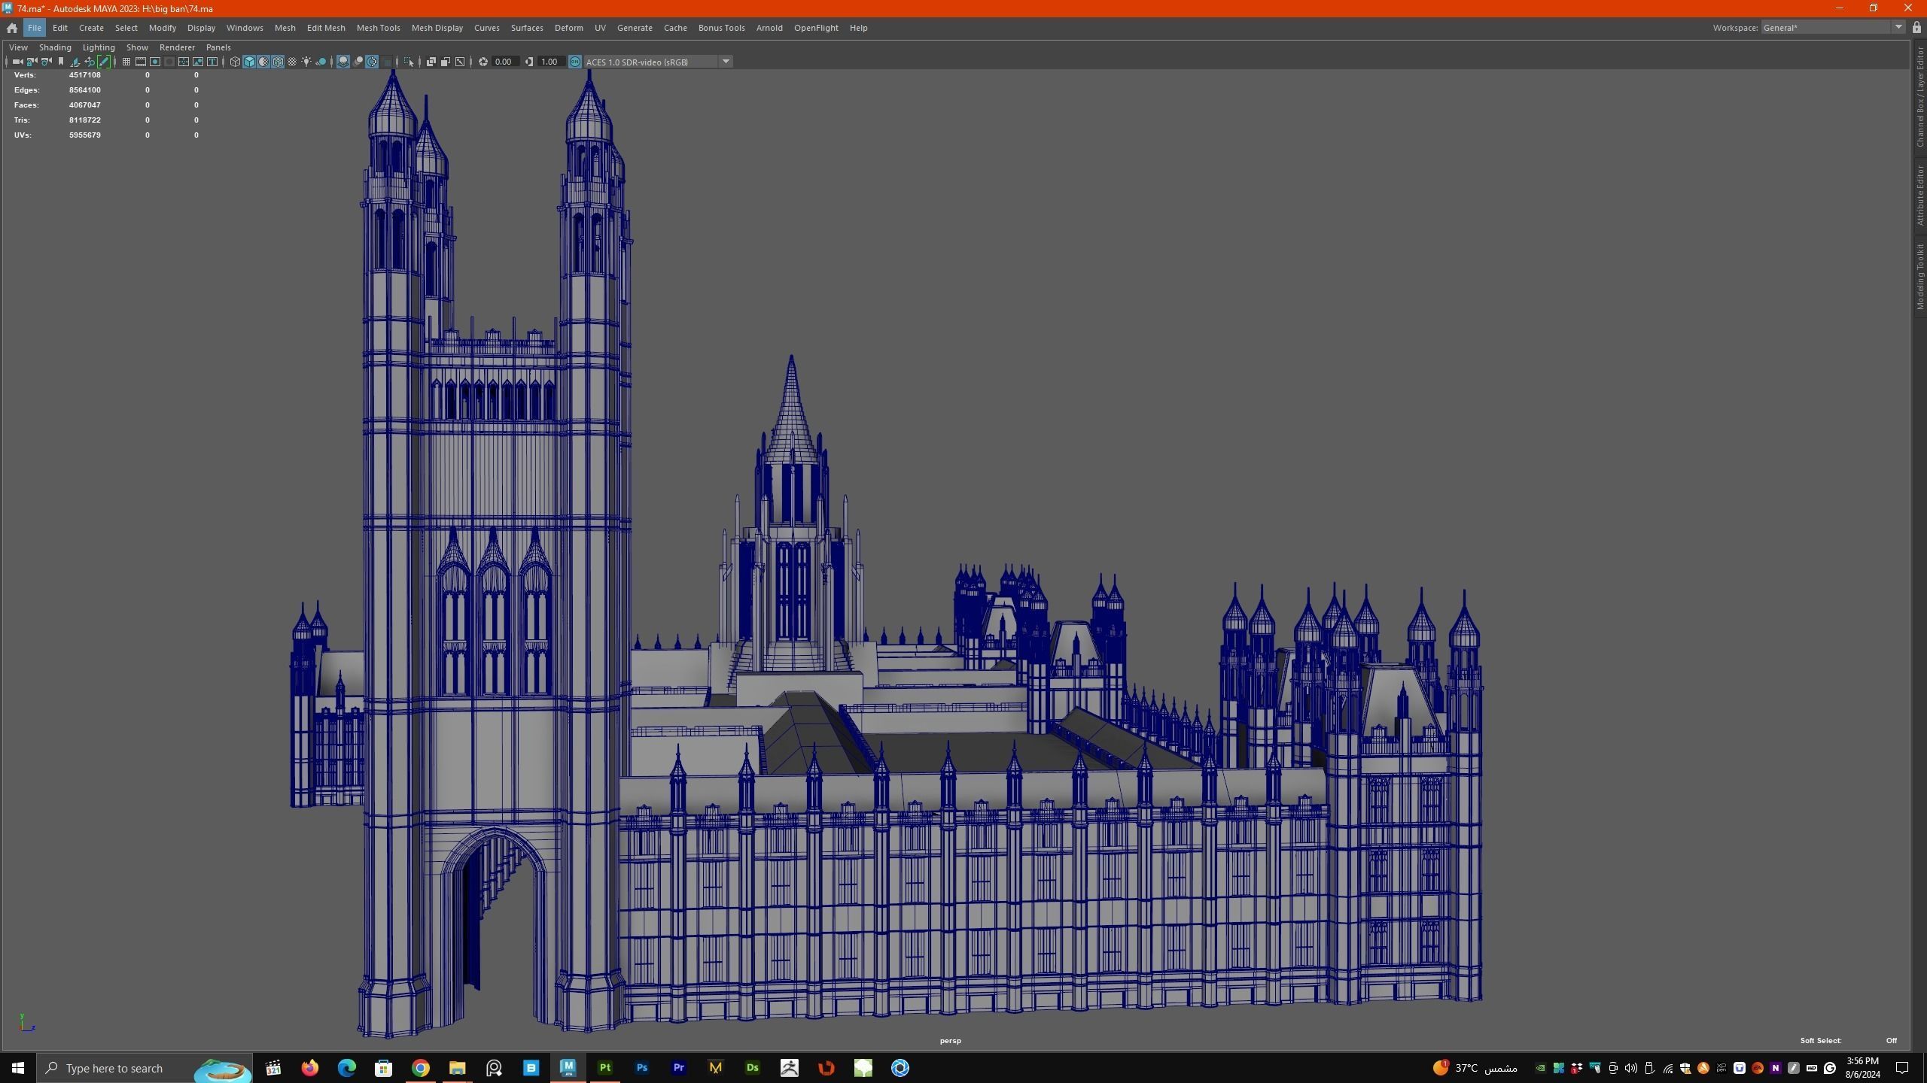Toggle X-ray joints icon
The height and width of the screenshot is (1083, 1927).
460,62
